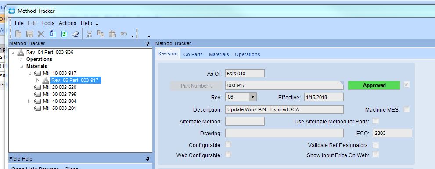The width and height of the screenshot is (435, 169).
Task: Expand the Operations tree node
Action: click(21, 59)
